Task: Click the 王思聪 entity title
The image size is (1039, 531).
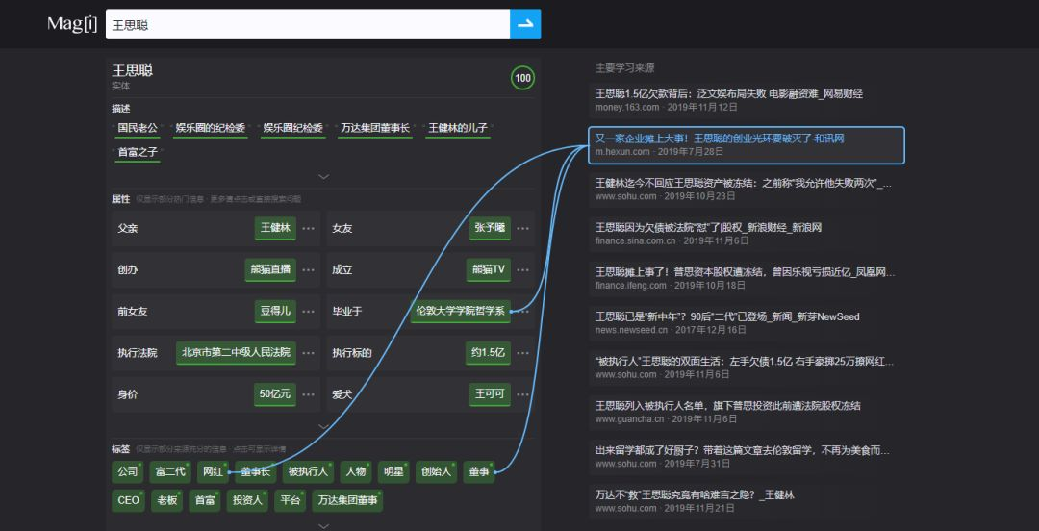Action: coord(133,70)
